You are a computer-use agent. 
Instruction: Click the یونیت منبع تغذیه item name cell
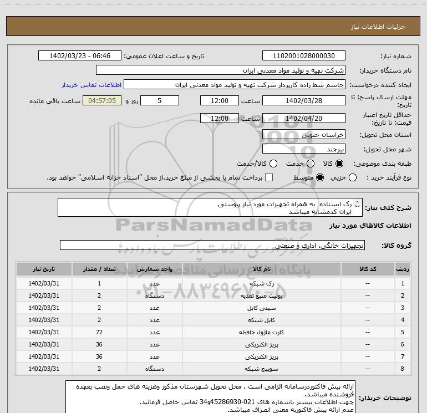coord(261,295)
